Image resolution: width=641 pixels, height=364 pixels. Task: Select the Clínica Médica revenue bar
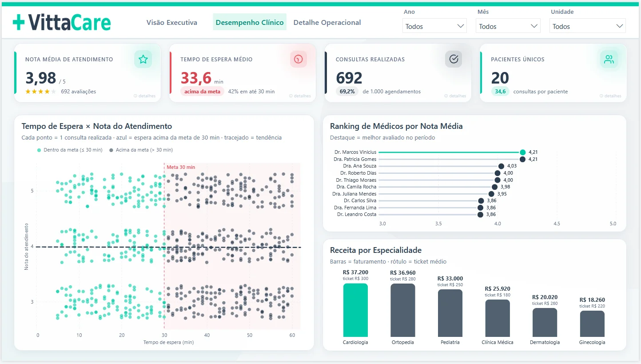[498, 318]
